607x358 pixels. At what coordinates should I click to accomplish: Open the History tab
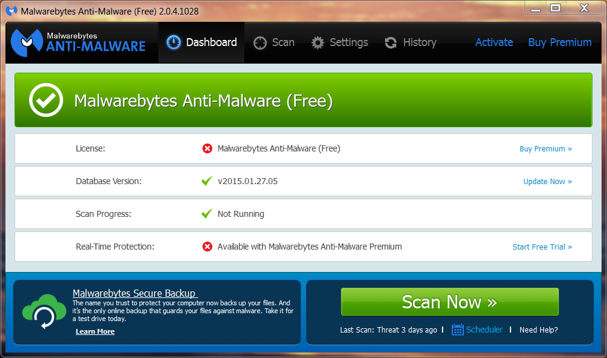pyautogui.click(x=411, y=42)
